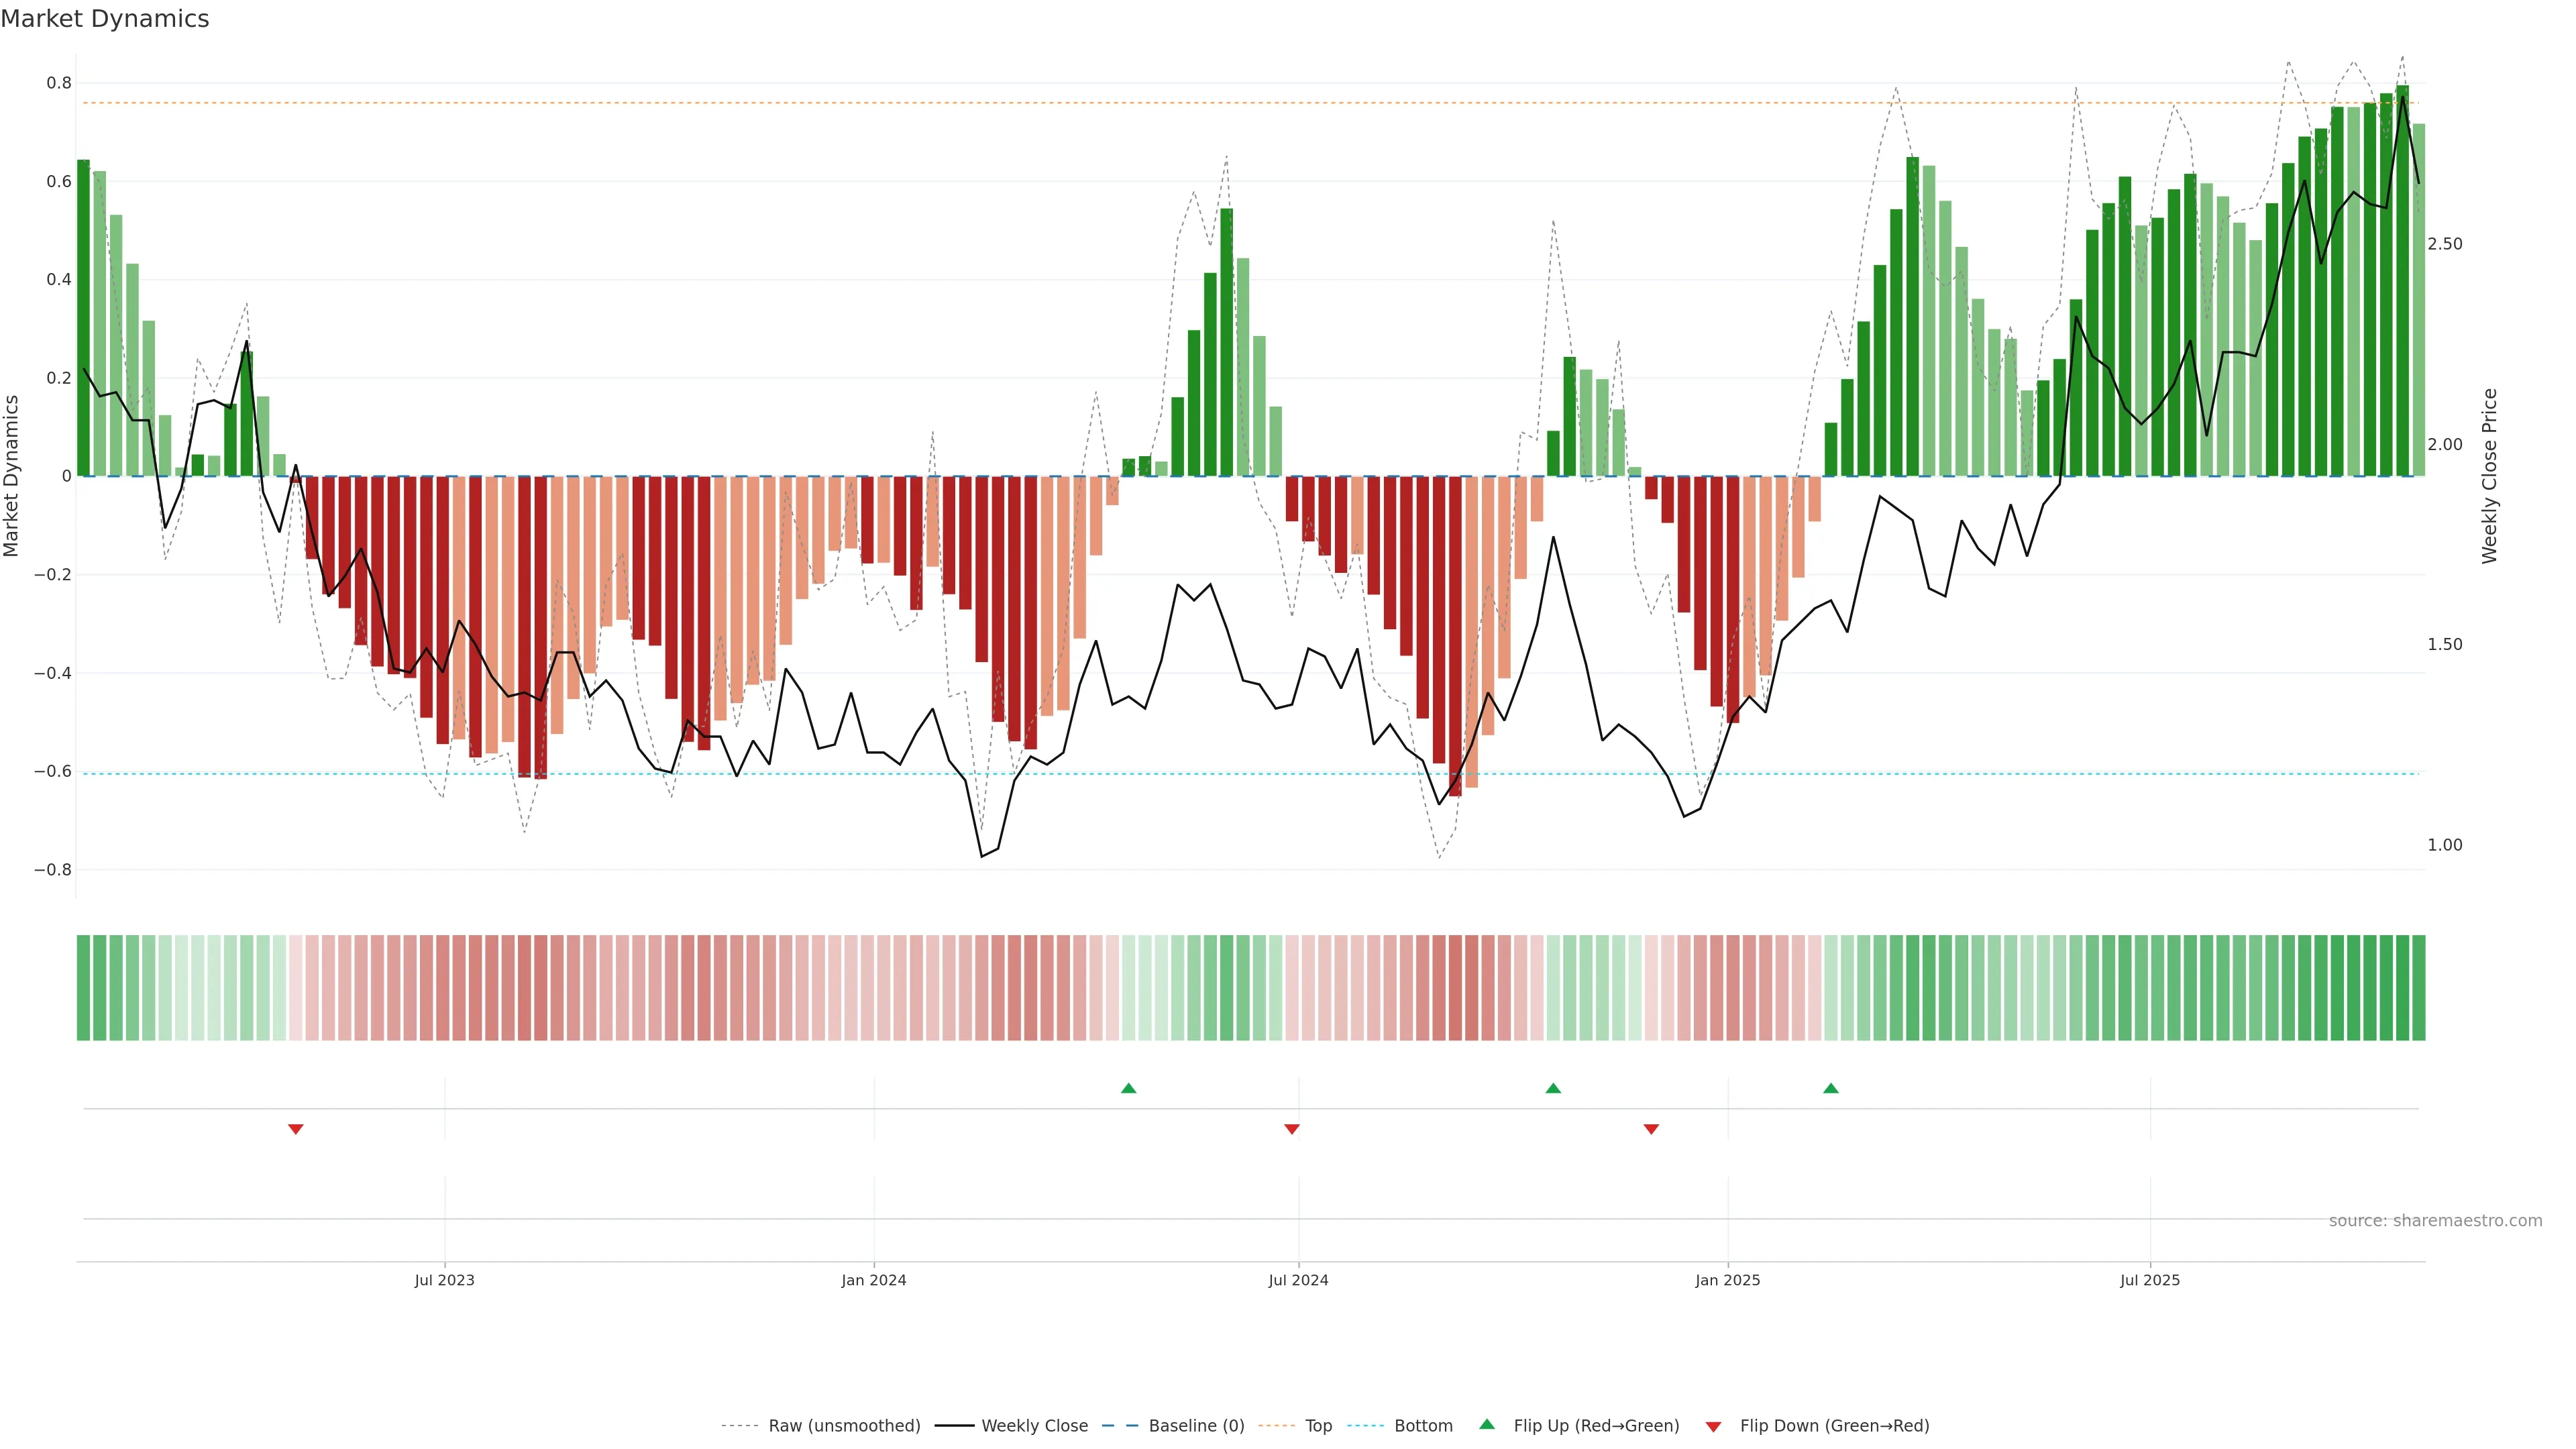Viewport: 2576px width, 1449px height.
Task: Click the Market Dynamics chart title
Action: pos(105,19)
